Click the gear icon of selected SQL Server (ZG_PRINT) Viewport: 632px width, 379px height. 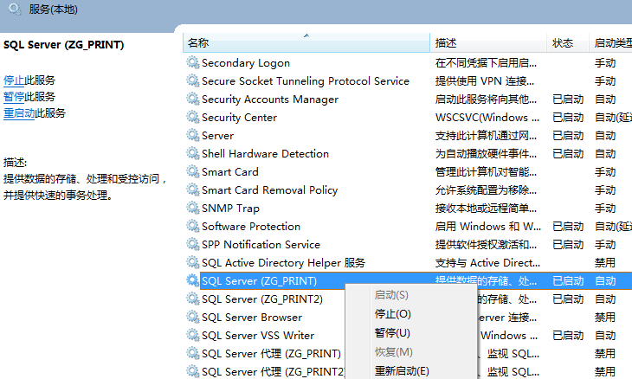(x=193, y=280)
